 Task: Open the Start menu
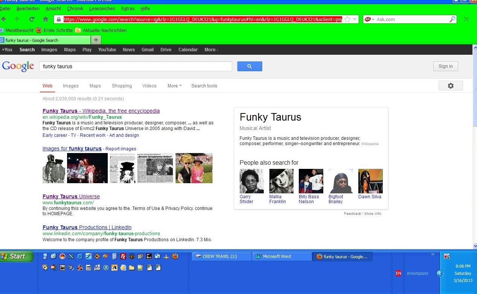[17, 256]
